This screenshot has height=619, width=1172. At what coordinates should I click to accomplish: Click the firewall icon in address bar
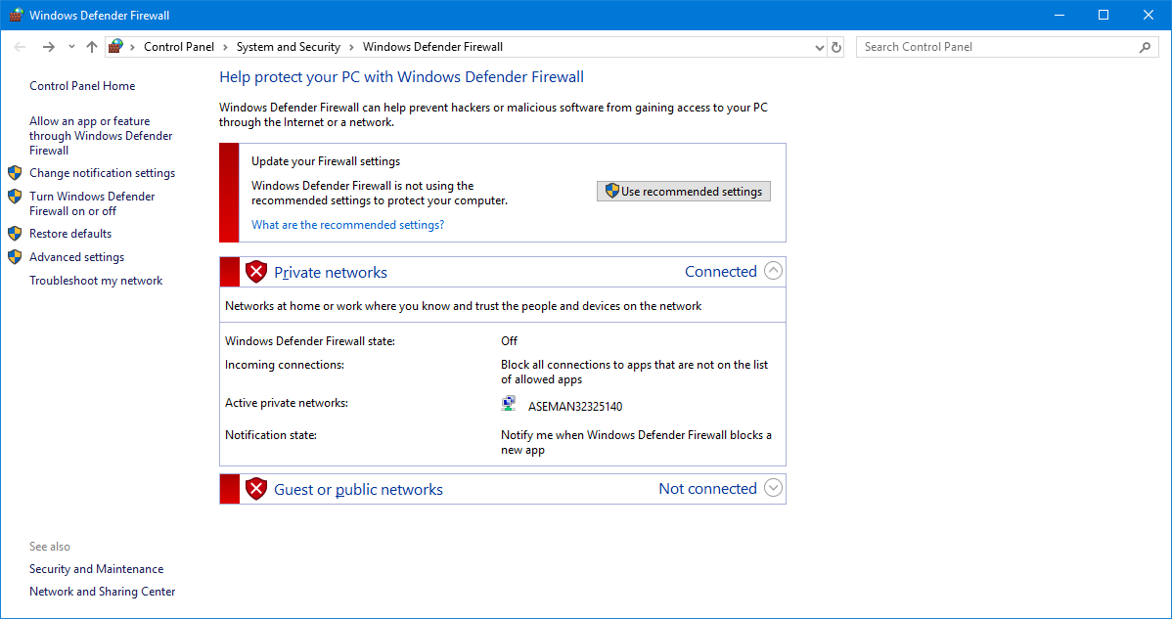[115, 47]
